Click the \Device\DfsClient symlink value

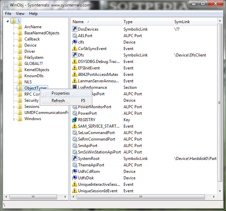(x=190, y=55)
